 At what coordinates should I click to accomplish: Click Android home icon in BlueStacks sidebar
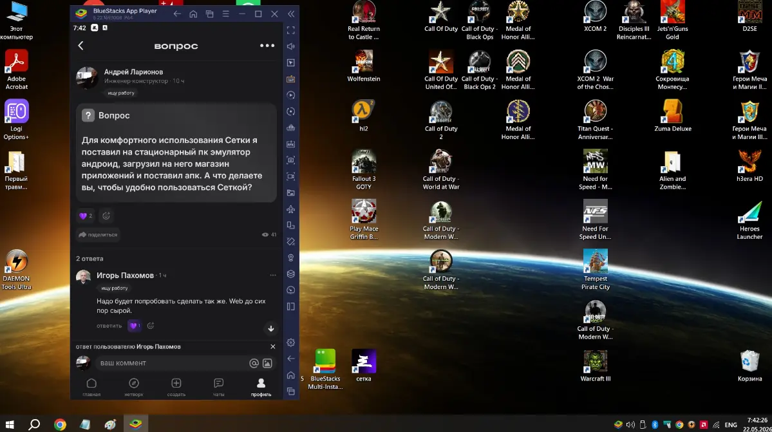291,375
